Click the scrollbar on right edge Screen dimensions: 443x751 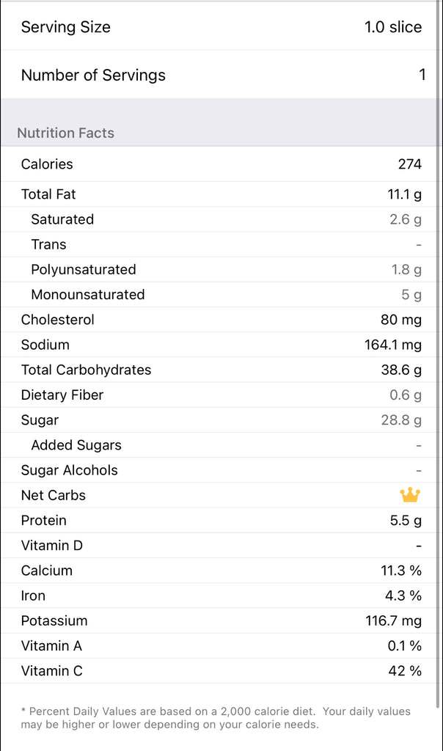tap(439, 367)
